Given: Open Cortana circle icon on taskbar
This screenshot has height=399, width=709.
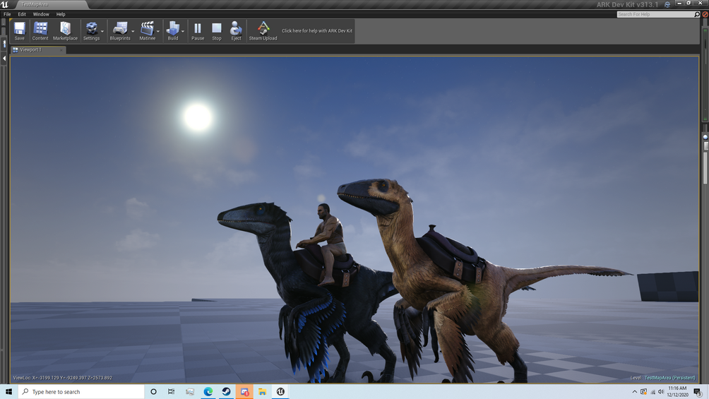Looking at the screenshot, I should tap(153, 392).
